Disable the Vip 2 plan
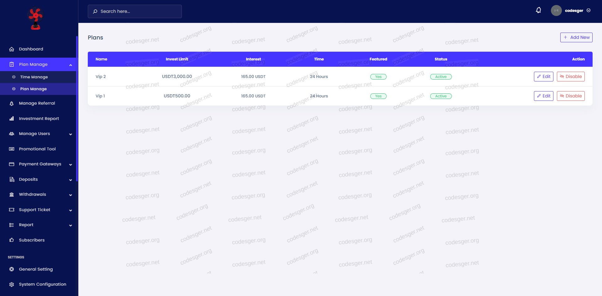 (571, 77)
